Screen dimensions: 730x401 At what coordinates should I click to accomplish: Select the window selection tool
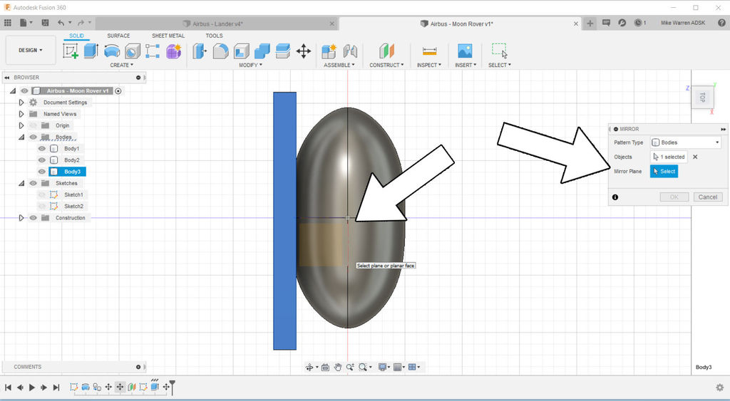coord(500,51)
